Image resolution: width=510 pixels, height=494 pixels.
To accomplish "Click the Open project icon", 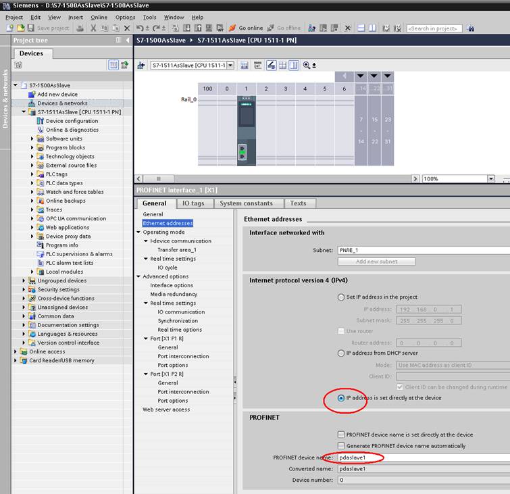I will pyautogui.click(x=20, y=28).
